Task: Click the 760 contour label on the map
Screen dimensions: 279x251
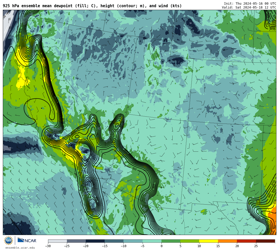Action: pyautogui.click(x=134, y=169)
